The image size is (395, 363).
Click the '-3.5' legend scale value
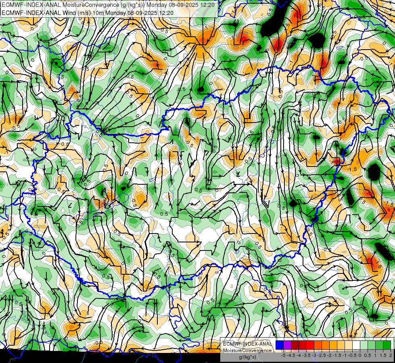tap(306, 355)
